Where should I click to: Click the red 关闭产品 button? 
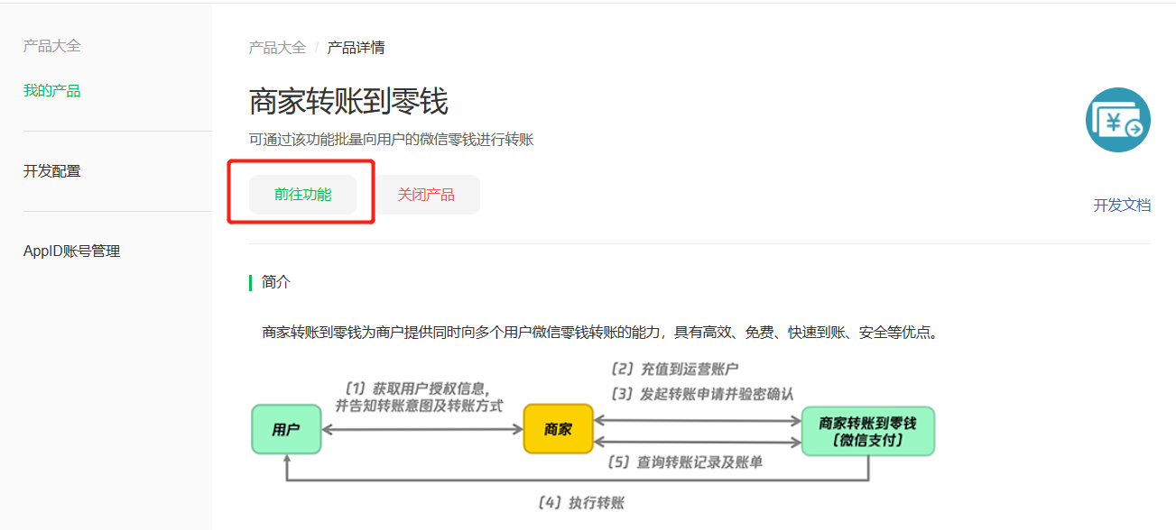[x=426, y=195]
